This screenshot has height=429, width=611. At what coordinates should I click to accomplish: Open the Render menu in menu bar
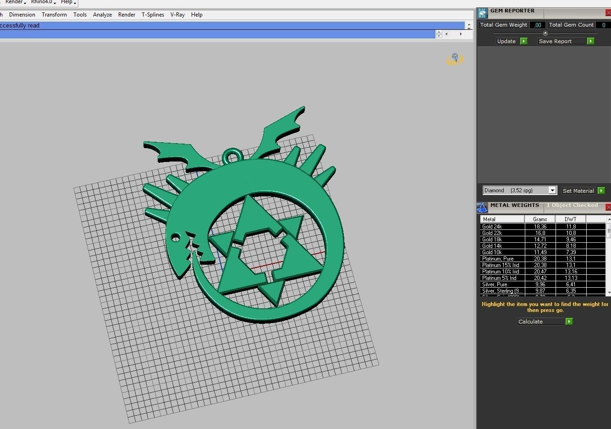127,15
